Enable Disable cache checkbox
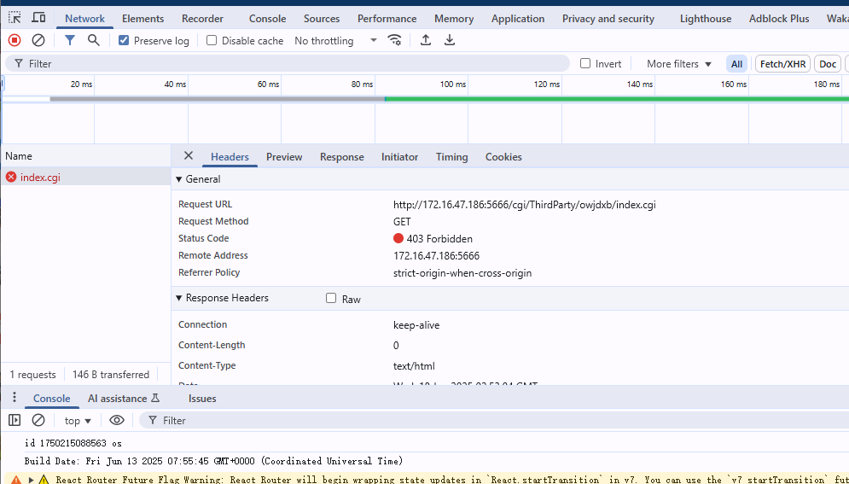Image resolution: width=849 pixels, height=484 pixels. (x=212, y=41)
